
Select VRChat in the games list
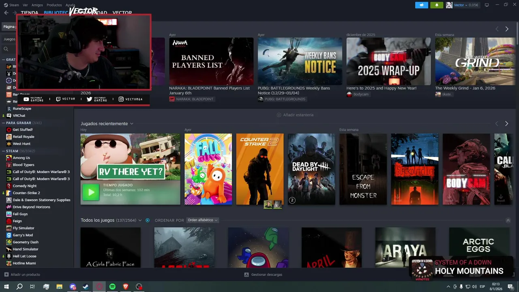19,116
